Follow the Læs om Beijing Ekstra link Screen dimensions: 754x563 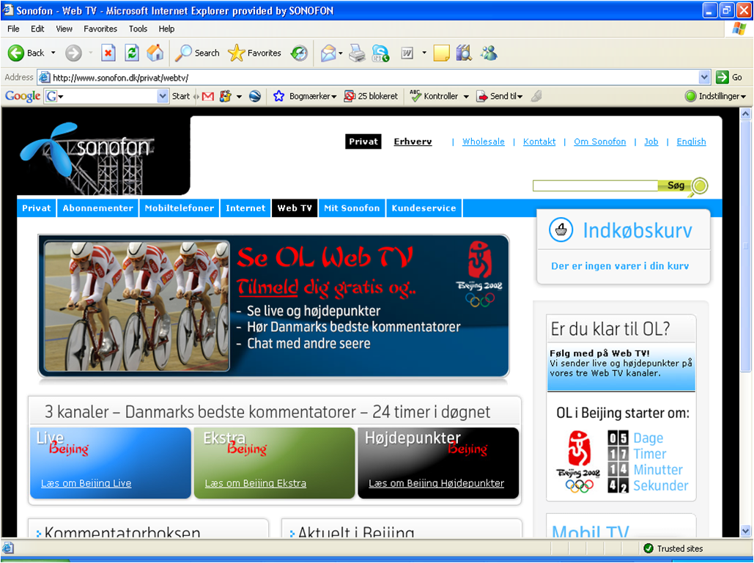click(255, 483)
